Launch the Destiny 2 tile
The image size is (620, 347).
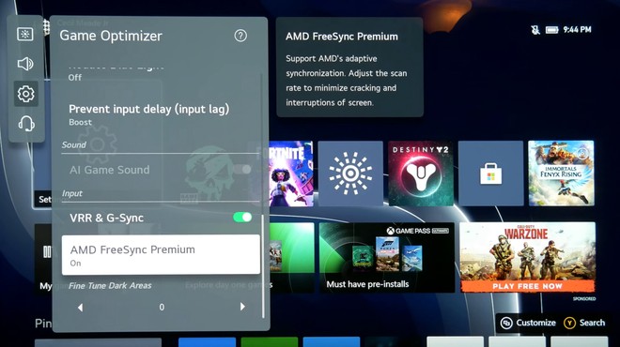coord(421,173)
